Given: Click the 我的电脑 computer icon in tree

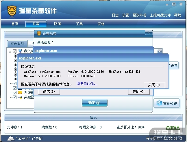Looking at the screenshot, I should point(20,51).
